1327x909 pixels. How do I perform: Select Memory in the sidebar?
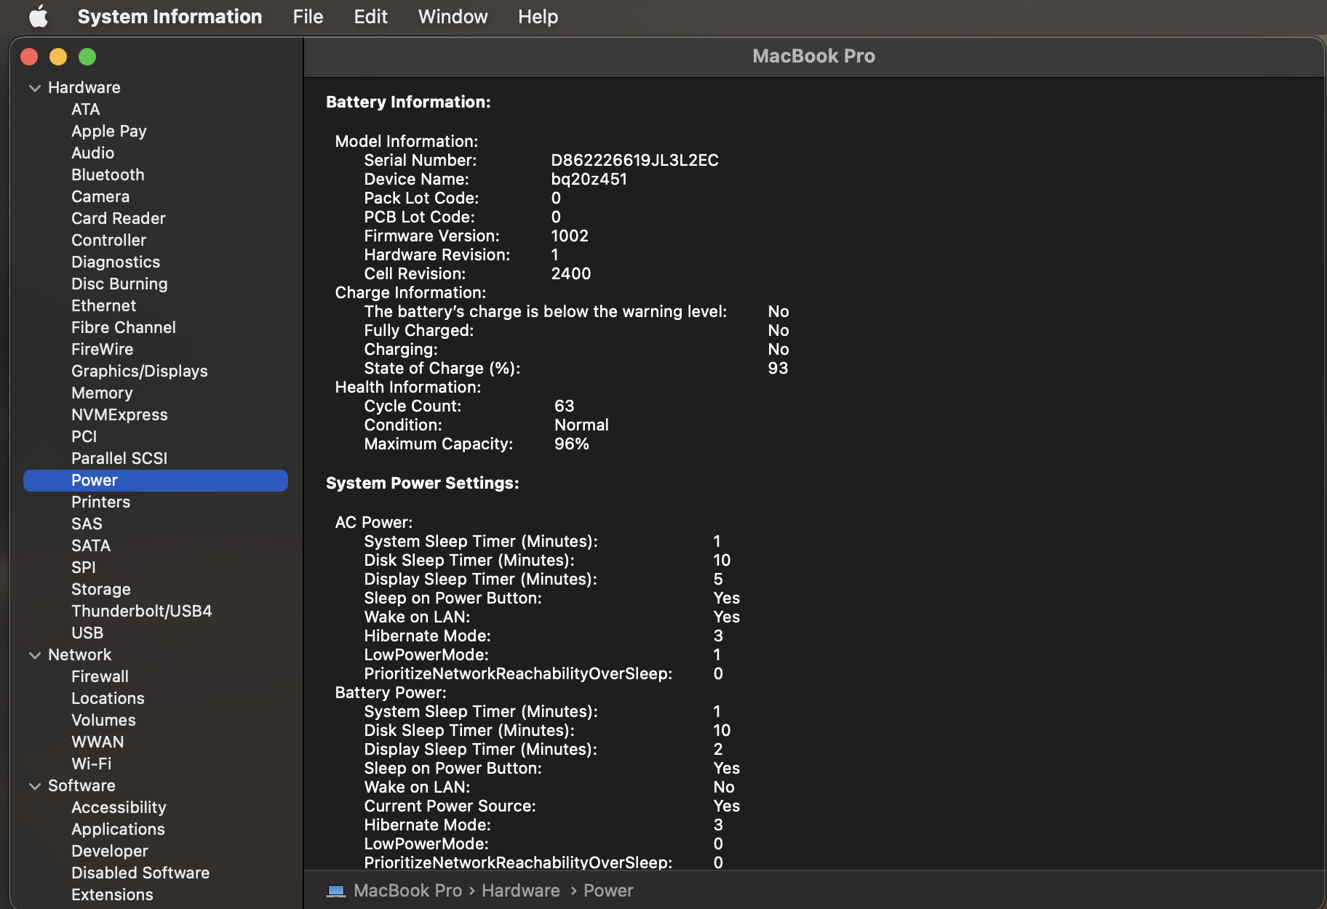click(x=102, y=393)
